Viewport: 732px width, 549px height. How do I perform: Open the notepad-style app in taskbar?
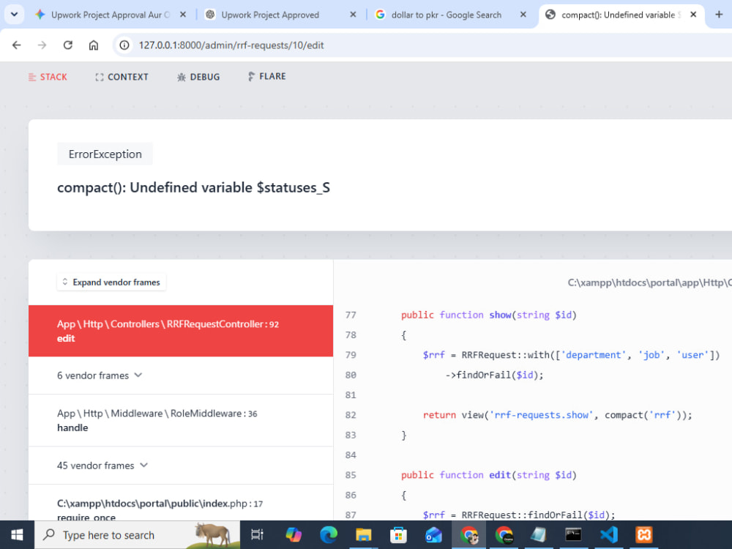pos(538,535)
